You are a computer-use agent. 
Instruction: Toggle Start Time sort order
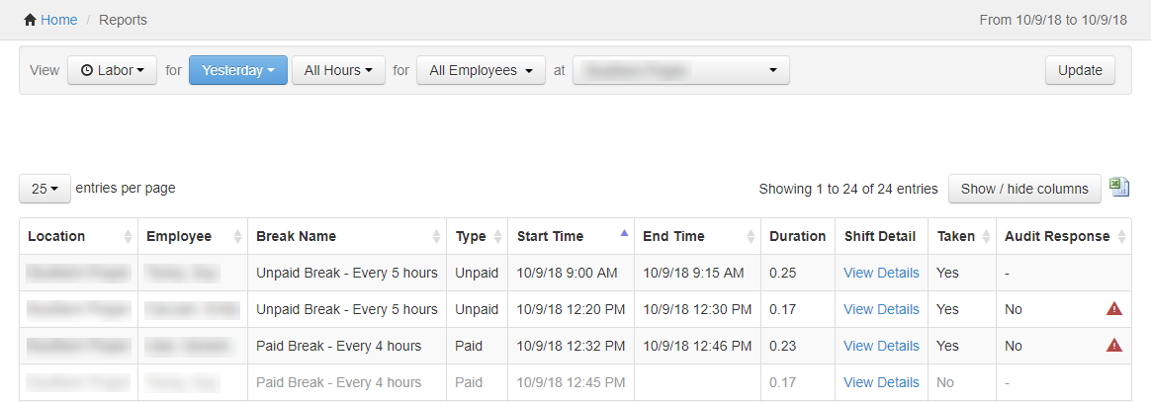tap(623, 235)
